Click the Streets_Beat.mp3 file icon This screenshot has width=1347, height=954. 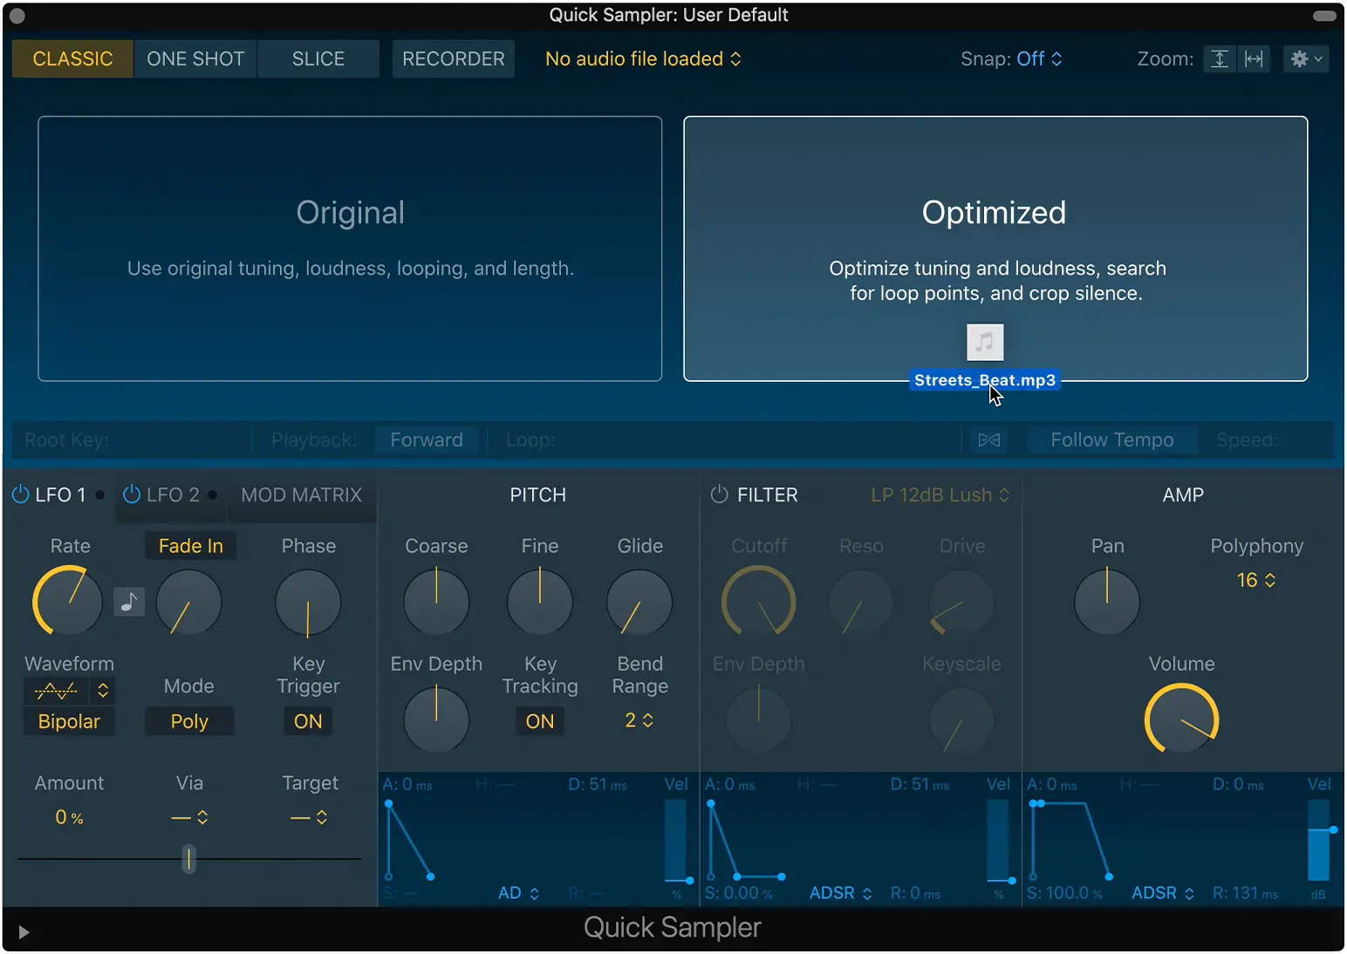(x=985, y=342)
